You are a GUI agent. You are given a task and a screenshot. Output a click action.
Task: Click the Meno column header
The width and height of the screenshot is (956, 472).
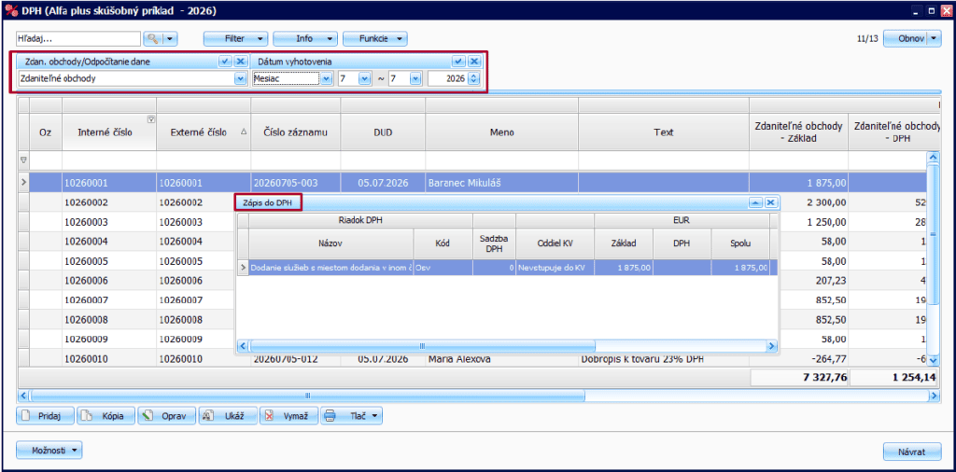click(x=501, y=132)
